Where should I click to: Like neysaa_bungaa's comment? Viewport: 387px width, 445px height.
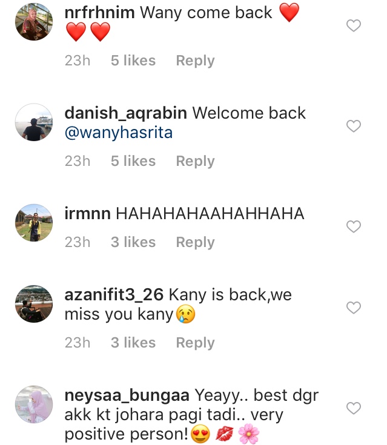354,408
